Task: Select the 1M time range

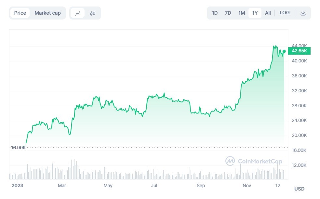Action: coord(242,13)
